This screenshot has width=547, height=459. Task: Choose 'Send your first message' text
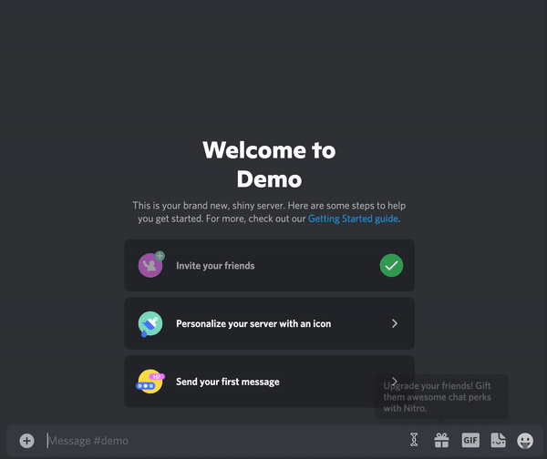(x=227, y=382)
